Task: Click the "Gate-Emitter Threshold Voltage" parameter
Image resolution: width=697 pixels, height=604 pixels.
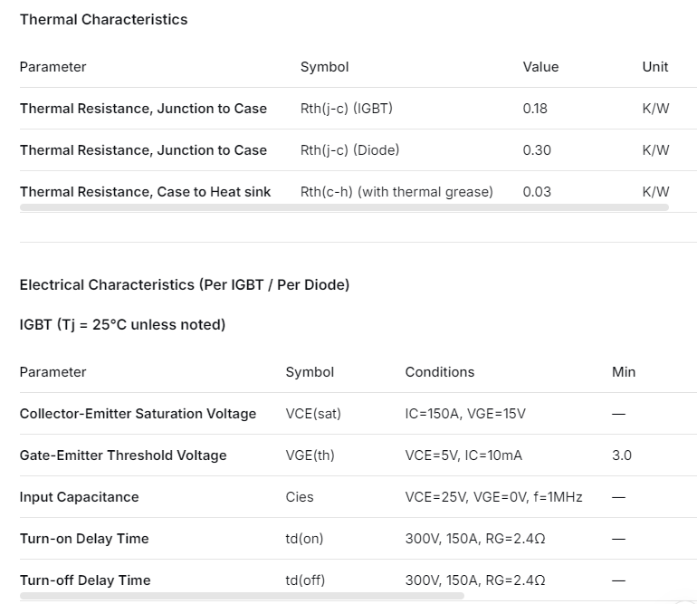Action: coord(123,455)
